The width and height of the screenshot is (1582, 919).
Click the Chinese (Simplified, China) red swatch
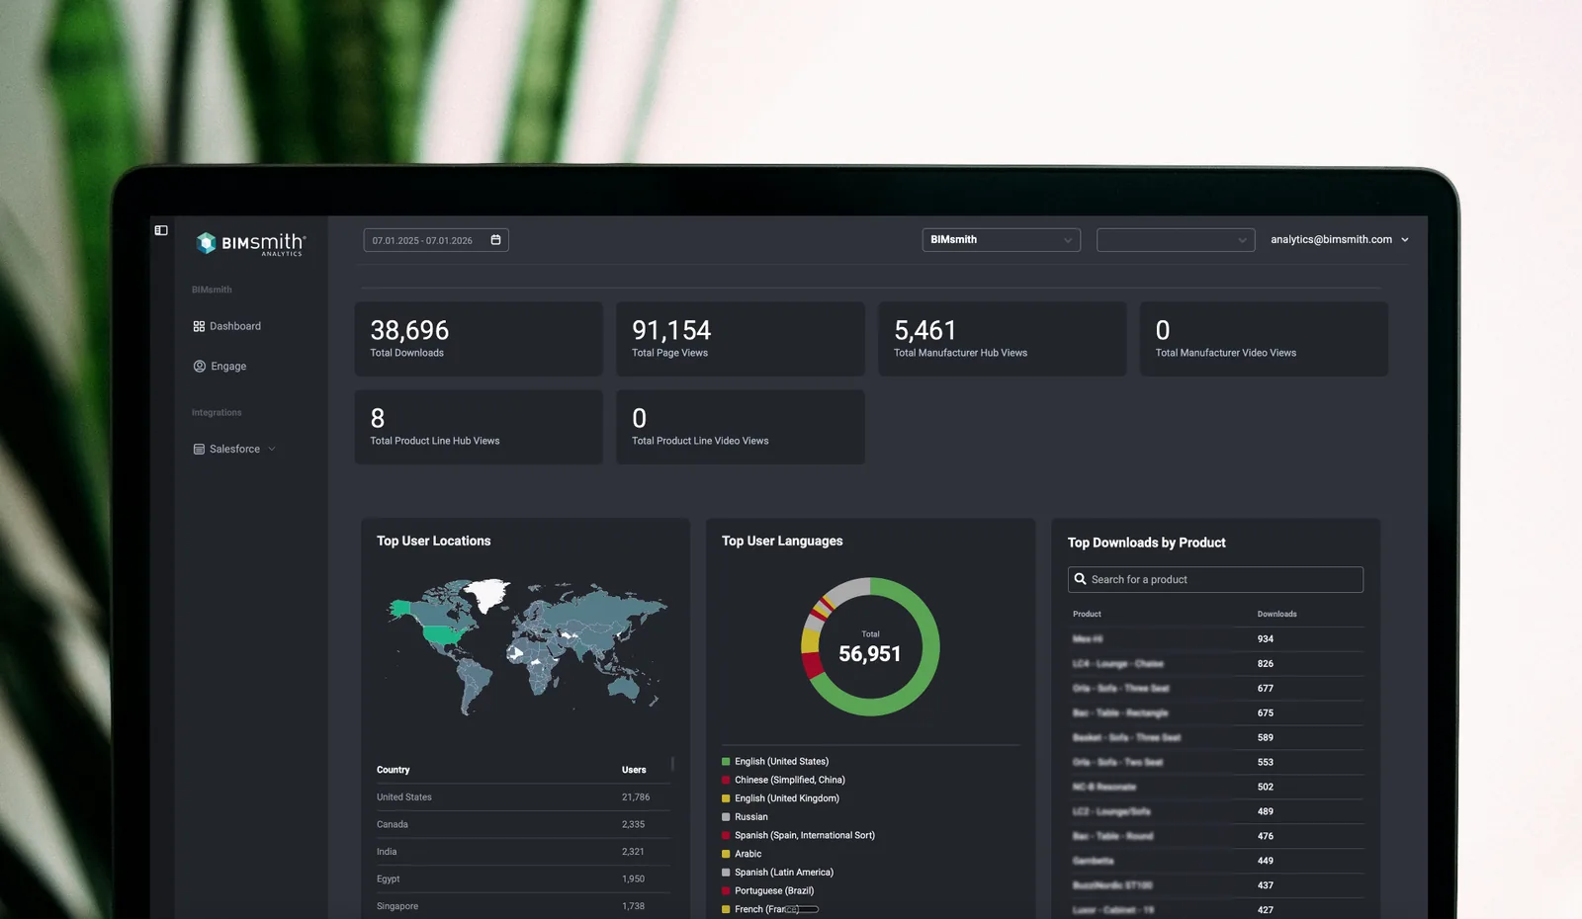[726, 781]
